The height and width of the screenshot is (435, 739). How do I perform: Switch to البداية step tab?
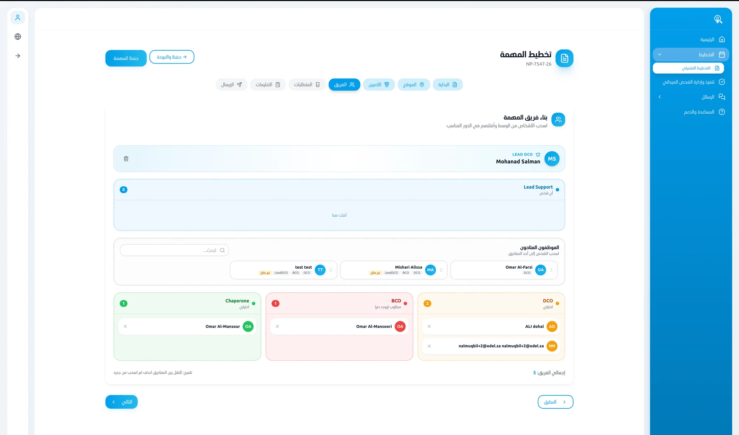[x=447, y=85]
